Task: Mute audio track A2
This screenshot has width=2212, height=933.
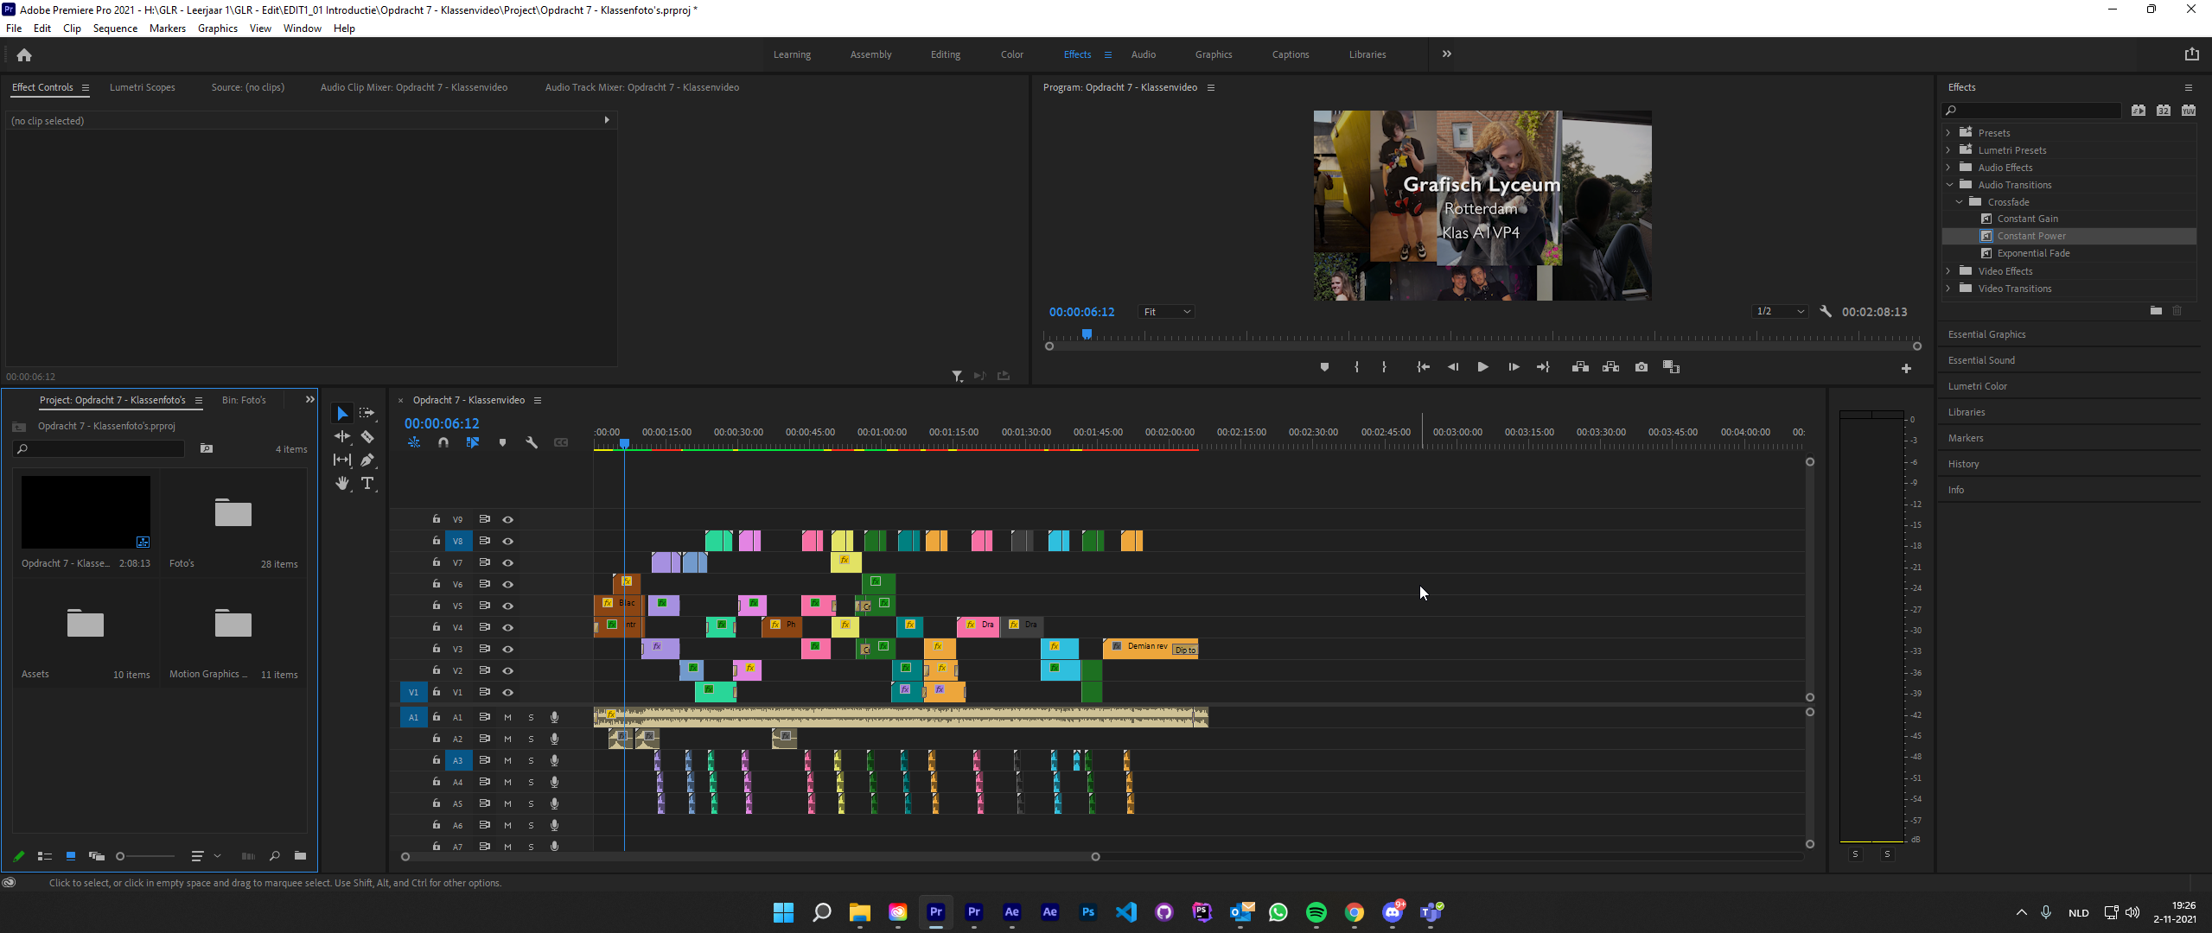Action: [x=508, y=739]
